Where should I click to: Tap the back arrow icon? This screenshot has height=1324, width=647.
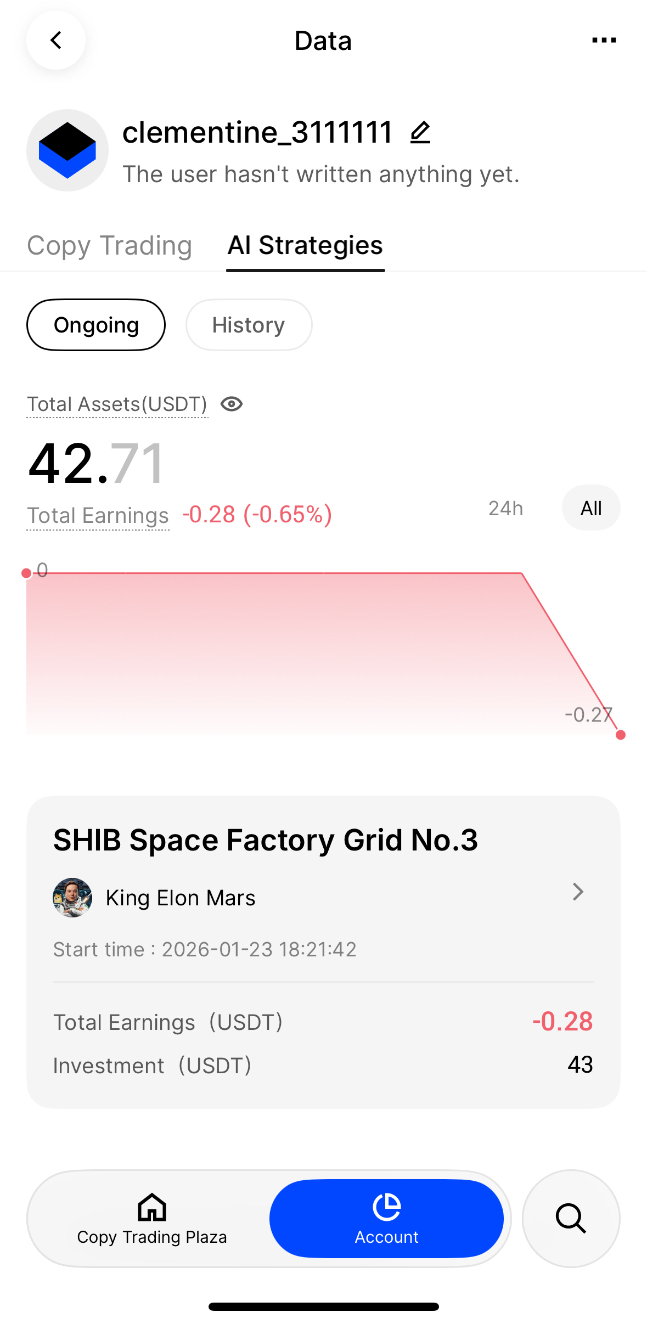pyautogui.click(x=56, y=40)
